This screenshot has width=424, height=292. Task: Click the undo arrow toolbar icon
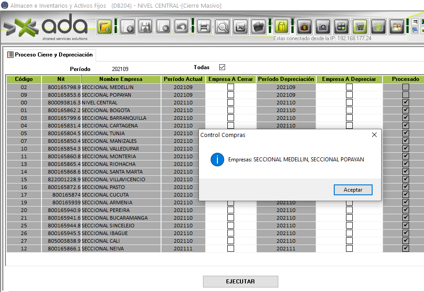point(181,27)
